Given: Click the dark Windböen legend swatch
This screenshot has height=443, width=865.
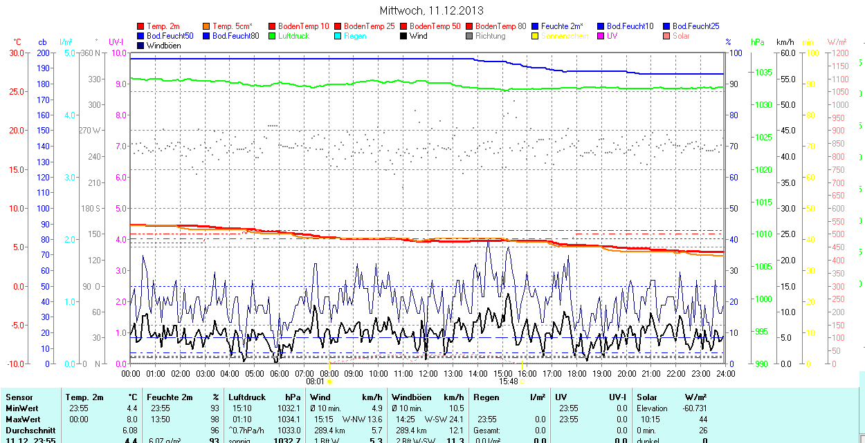Looking at the screenshot, I should pyautogui.click(x=141, y=46).
